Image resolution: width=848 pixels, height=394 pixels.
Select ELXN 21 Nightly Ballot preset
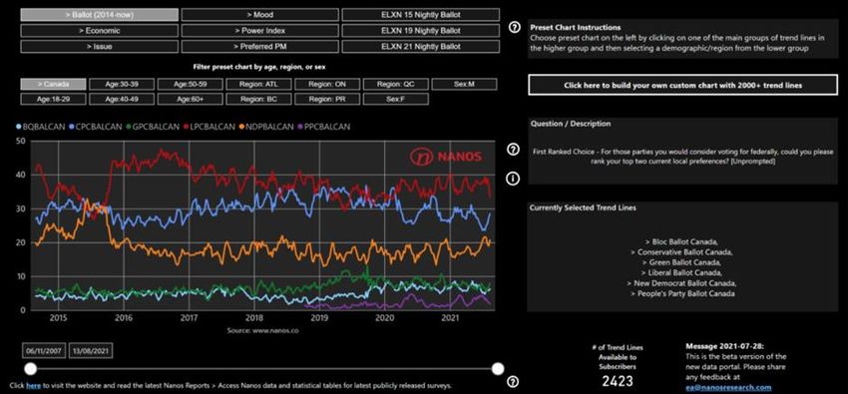click(421, 47)
